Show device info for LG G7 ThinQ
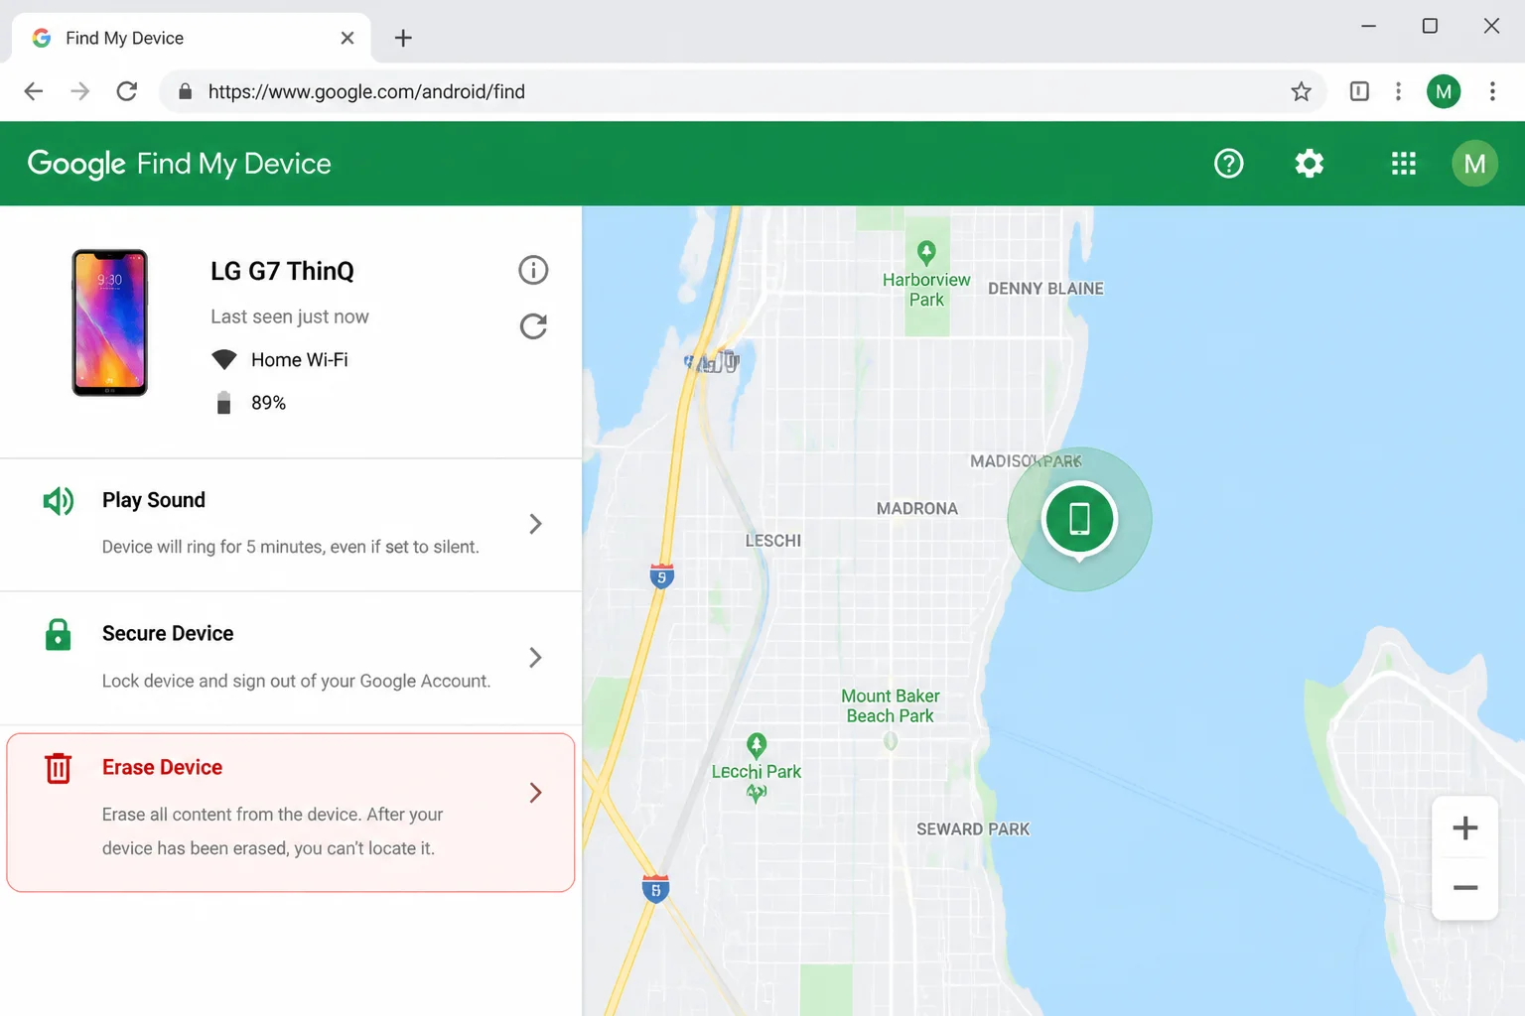 coord(533,270)
